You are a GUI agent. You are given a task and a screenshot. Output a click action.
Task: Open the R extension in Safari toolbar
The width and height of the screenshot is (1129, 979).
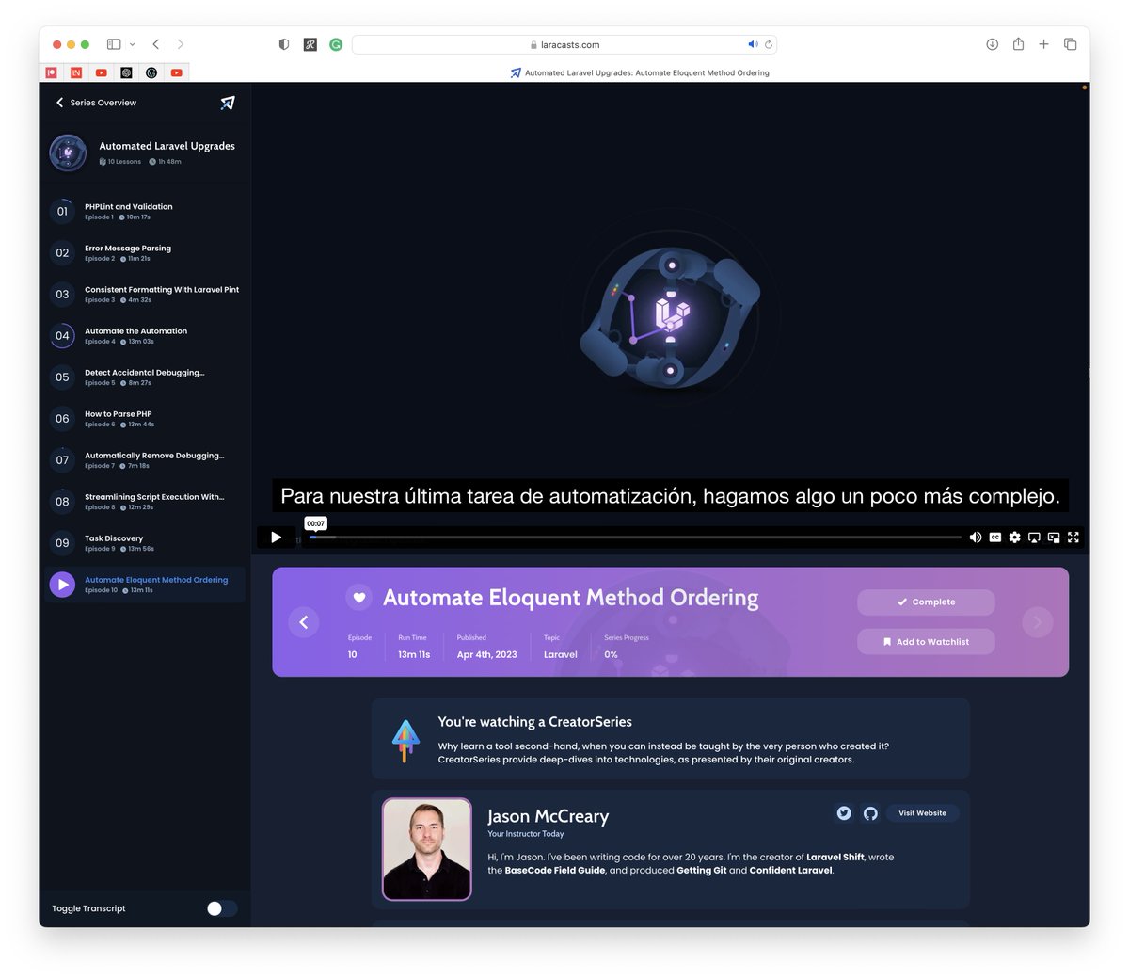point(310,44)
